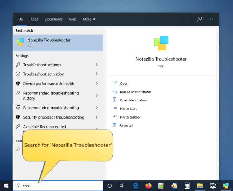Click shield icon beside Security processor troubleshooting
Screen dimensions: 233x191
pyautogui.click(x=18, y=117)
